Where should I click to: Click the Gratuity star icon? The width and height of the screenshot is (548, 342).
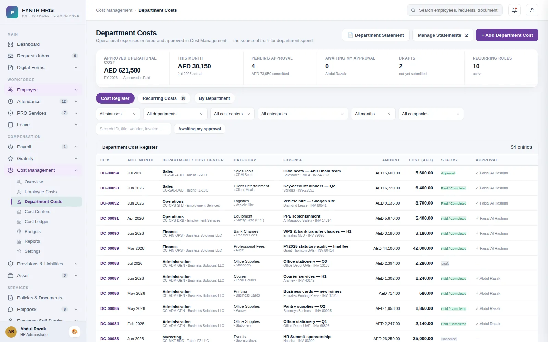[11, 159]
